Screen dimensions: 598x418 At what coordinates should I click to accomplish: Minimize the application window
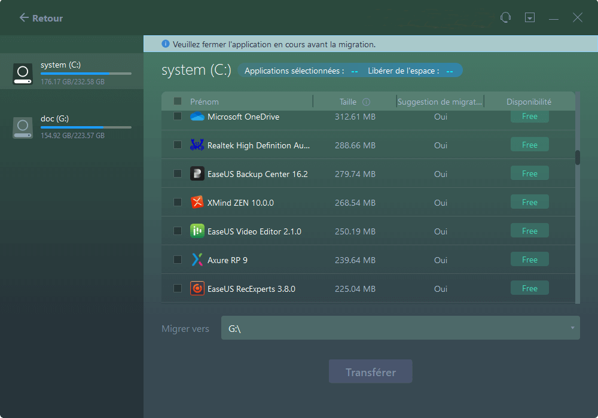(554, 18)
